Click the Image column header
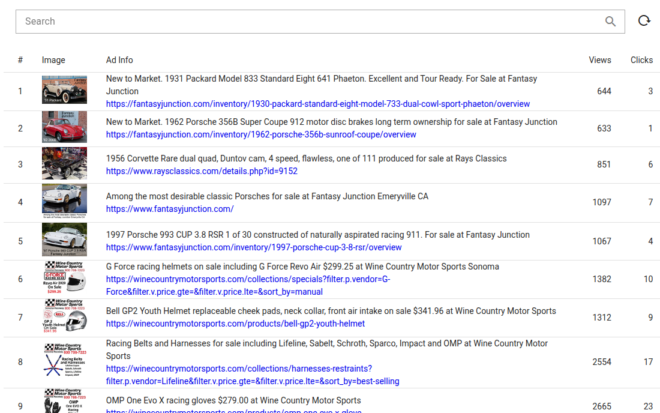Viewport: 660px width, 413px height. (53, 60)
